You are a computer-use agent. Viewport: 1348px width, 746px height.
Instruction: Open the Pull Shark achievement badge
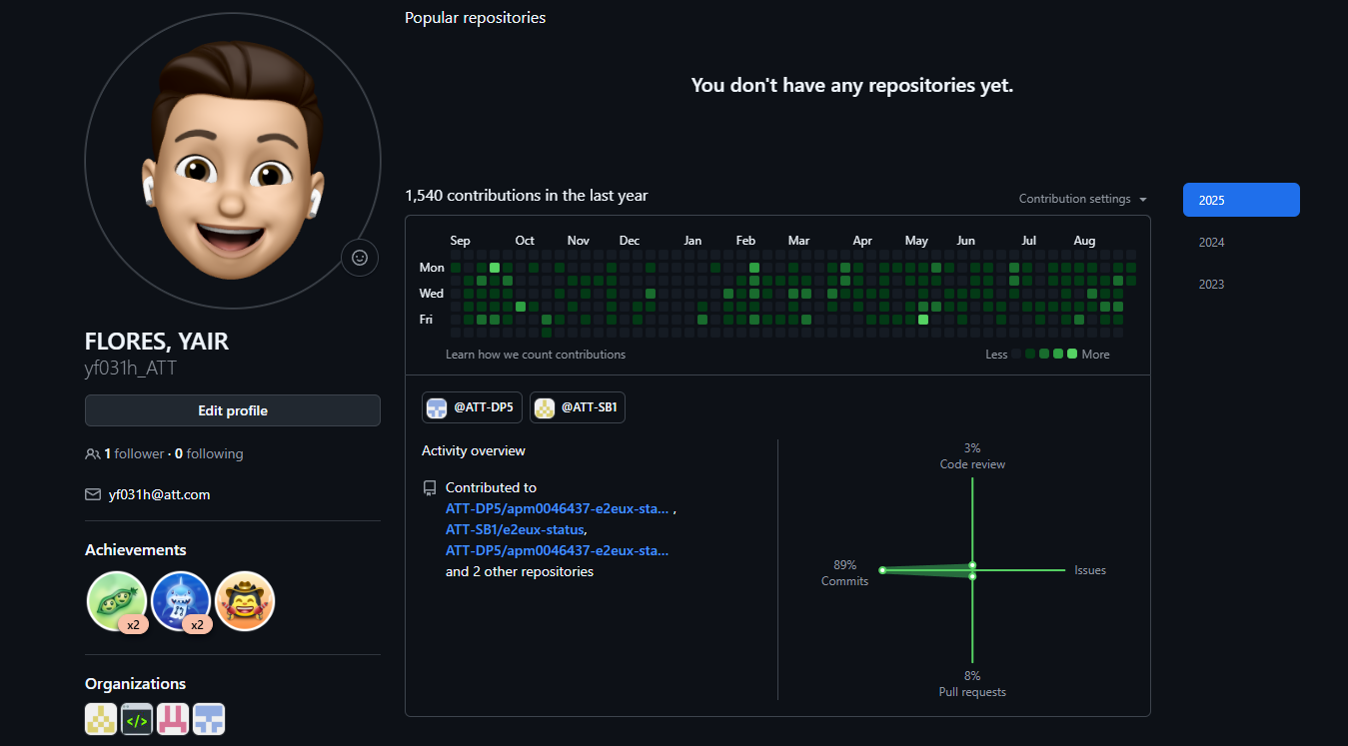point(181,601)
